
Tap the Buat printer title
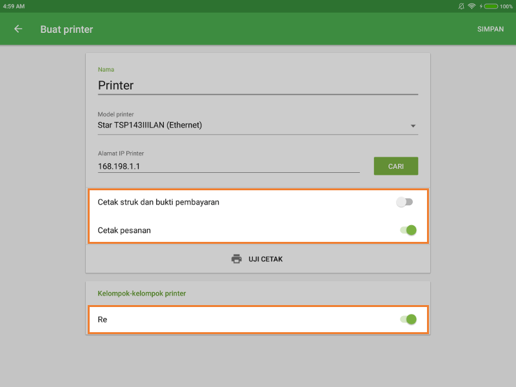[x=66, y=29]
